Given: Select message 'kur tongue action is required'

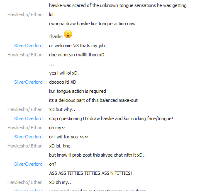Looking at the screenshot, I should (x=78, y=91).
